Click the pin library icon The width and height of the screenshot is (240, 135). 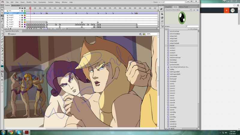(194, 10)
